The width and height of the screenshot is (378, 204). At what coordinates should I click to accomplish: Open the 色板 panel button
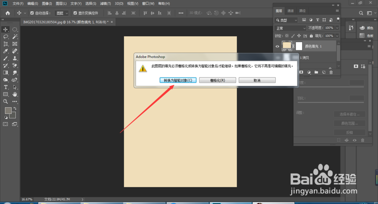tap(366, 36)
